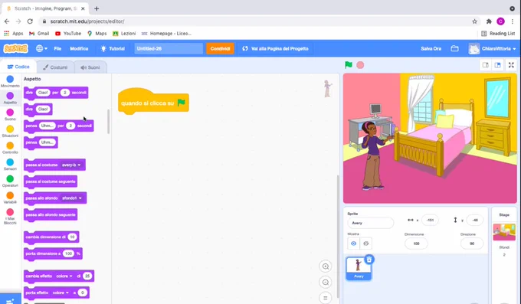Viewport: 521px width, 304px height.
Task: Open the language globe menu
Action: point(41,48)
